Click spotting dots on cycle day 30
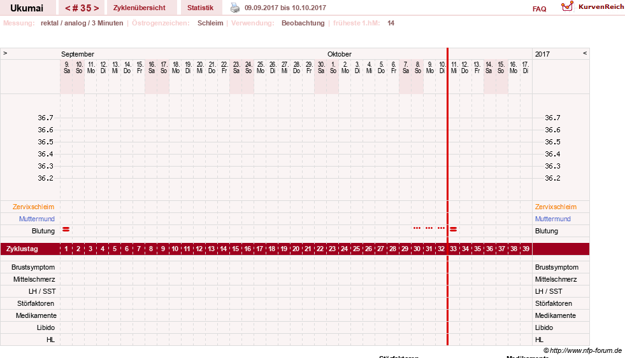 click(417, 228)
